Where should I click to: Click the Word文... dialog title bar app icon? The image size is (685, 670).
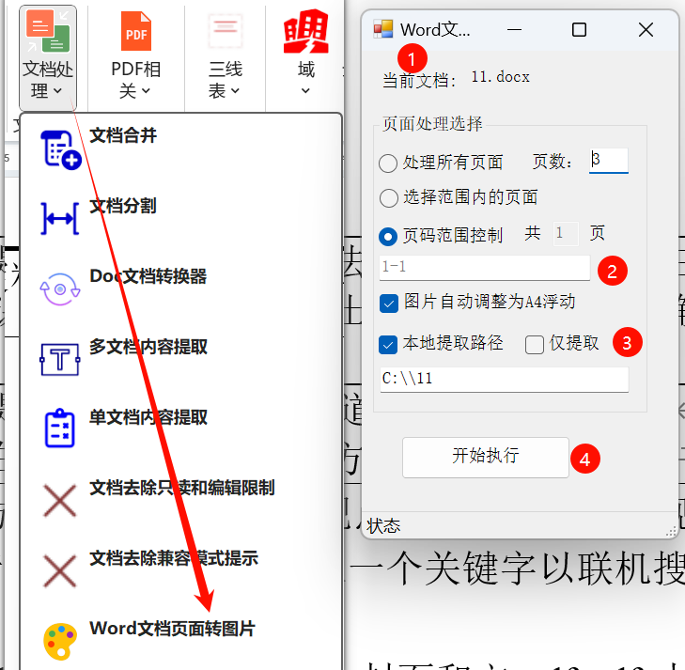pyautogui.click(x=383, y=29)
